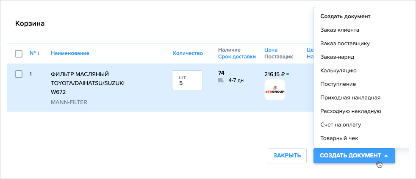Choose Заказ-наряд in document menu

337,57
